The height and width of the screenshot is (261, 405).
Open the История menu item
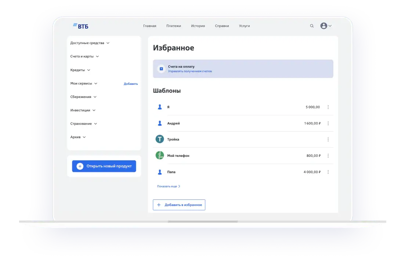pyautogui.click(x=198, y=26)
